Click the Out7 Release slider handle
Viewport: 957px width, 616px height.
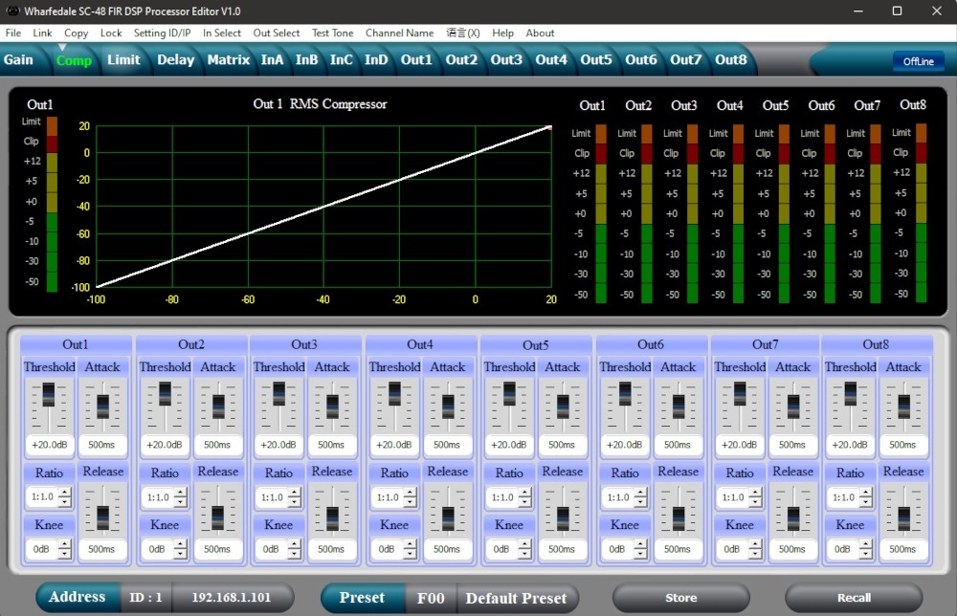tap(793, 517)
